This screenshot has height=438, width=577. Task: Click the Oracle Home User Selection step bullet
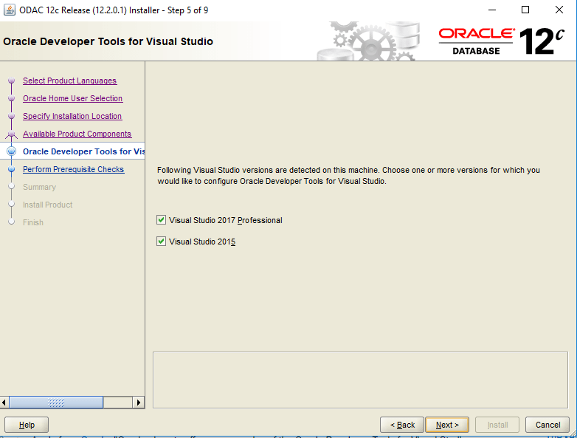click(11, 98)
